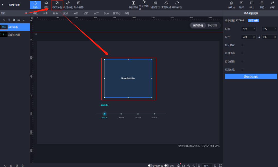Click the 56% zoom level field
This screenshot has height=167, width=278.
click(206, 165)
